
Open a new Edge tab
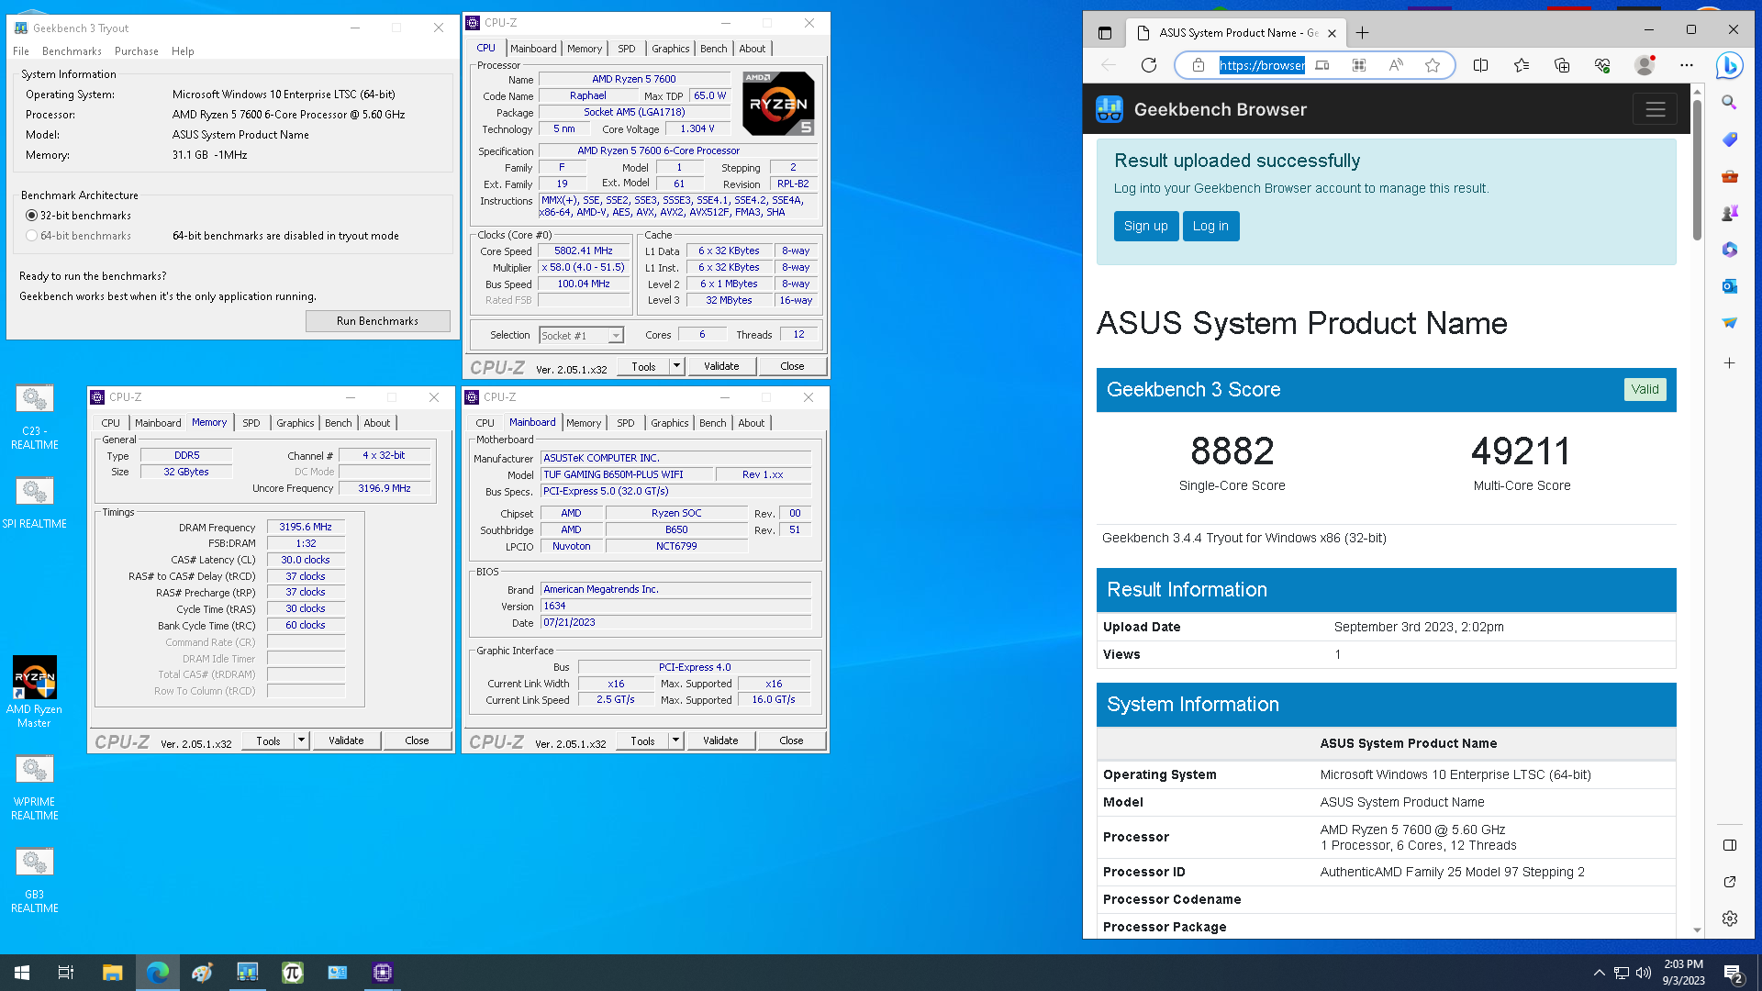(x=1363, y=33)
